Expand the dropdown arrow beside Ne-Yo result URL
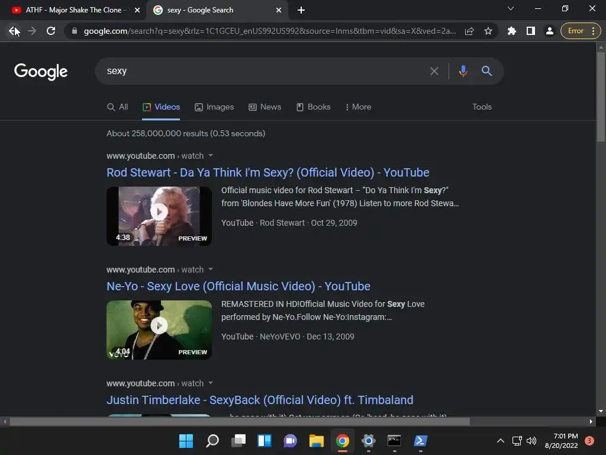606x455 pixels. (x=211, y=270)
